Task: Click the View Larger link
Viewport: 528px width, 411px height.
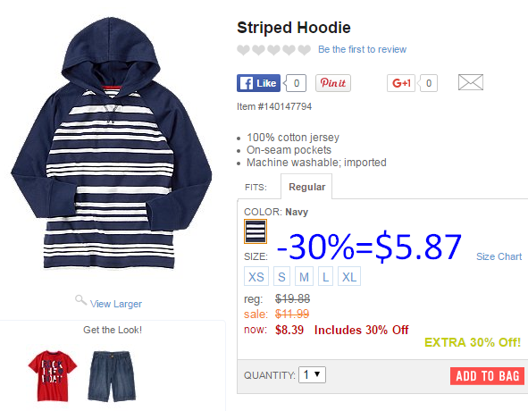Action: (116, 304)
